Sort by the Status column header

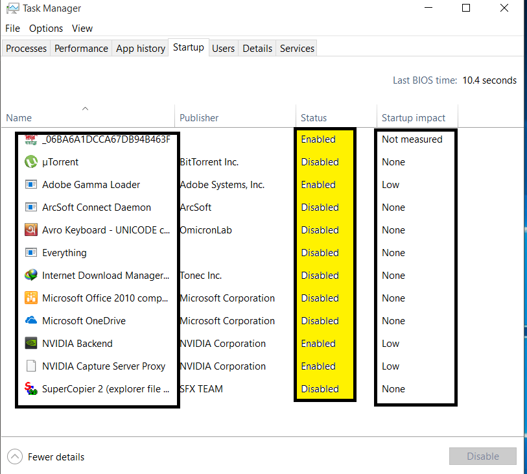coord(336,116)
